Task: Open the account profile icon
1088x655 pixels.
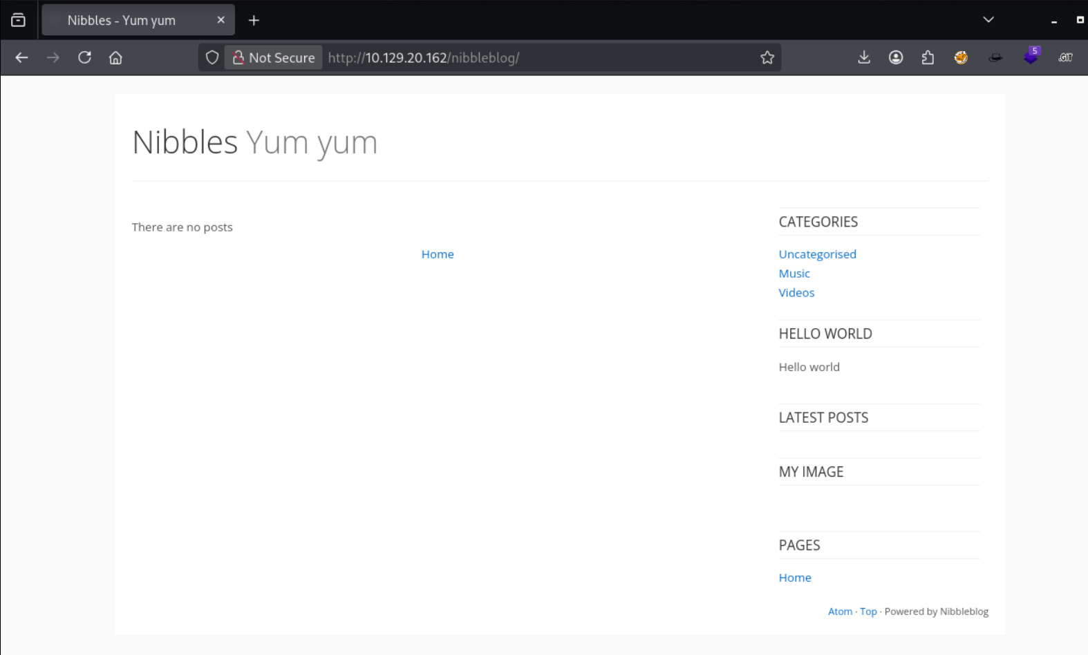Action: (x=895, y=58)
